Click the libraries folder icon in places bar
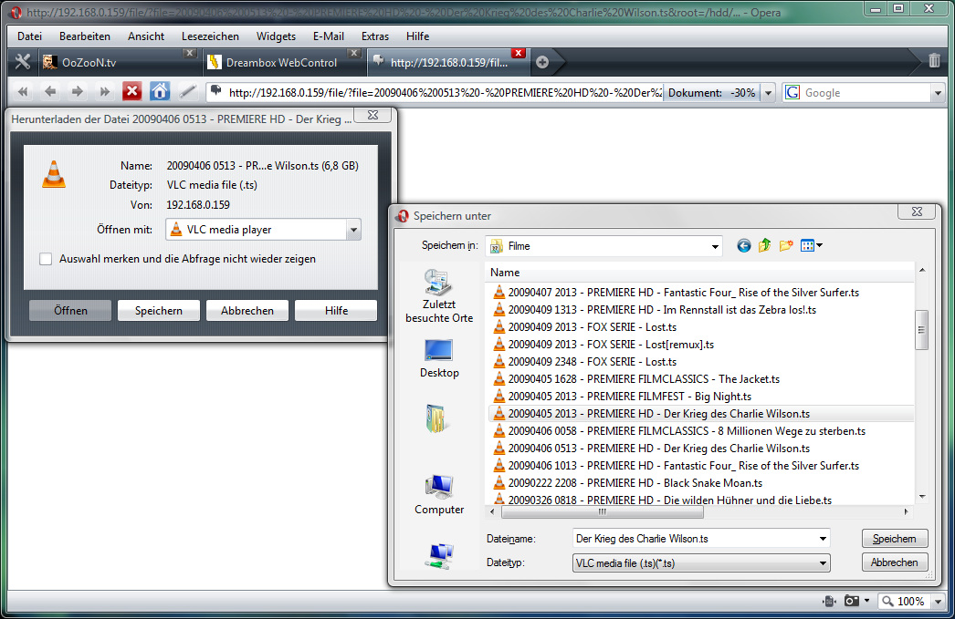 point(436,418)
